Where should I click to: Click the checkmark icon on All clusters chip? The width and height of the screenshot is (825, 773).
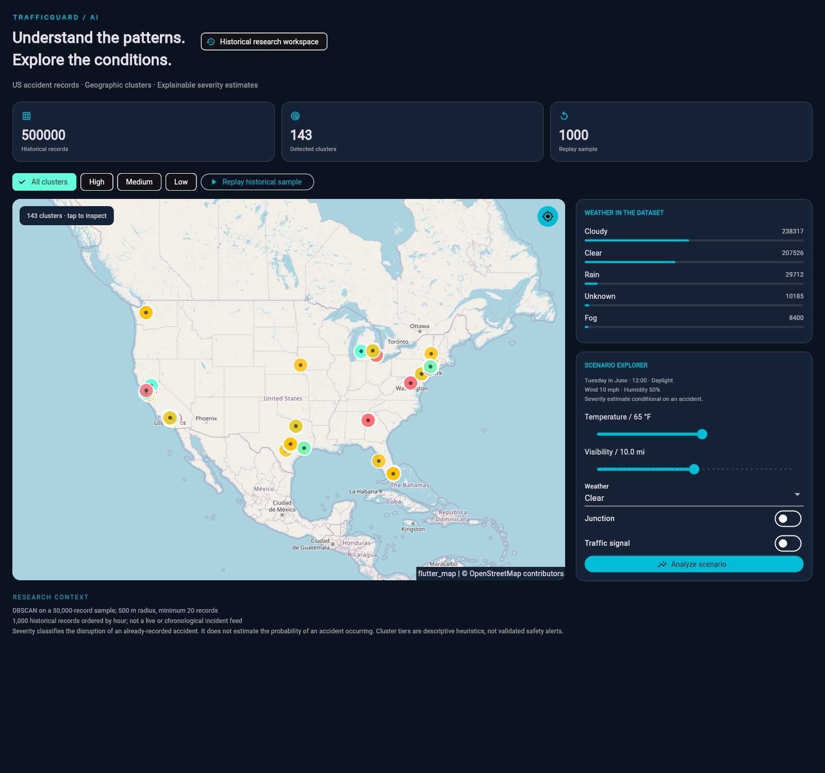[x=22, y=182]
